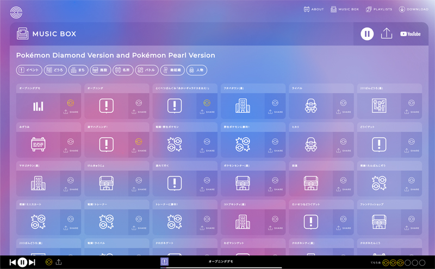Skip to next track in bottom player

(x=32, y=262)
